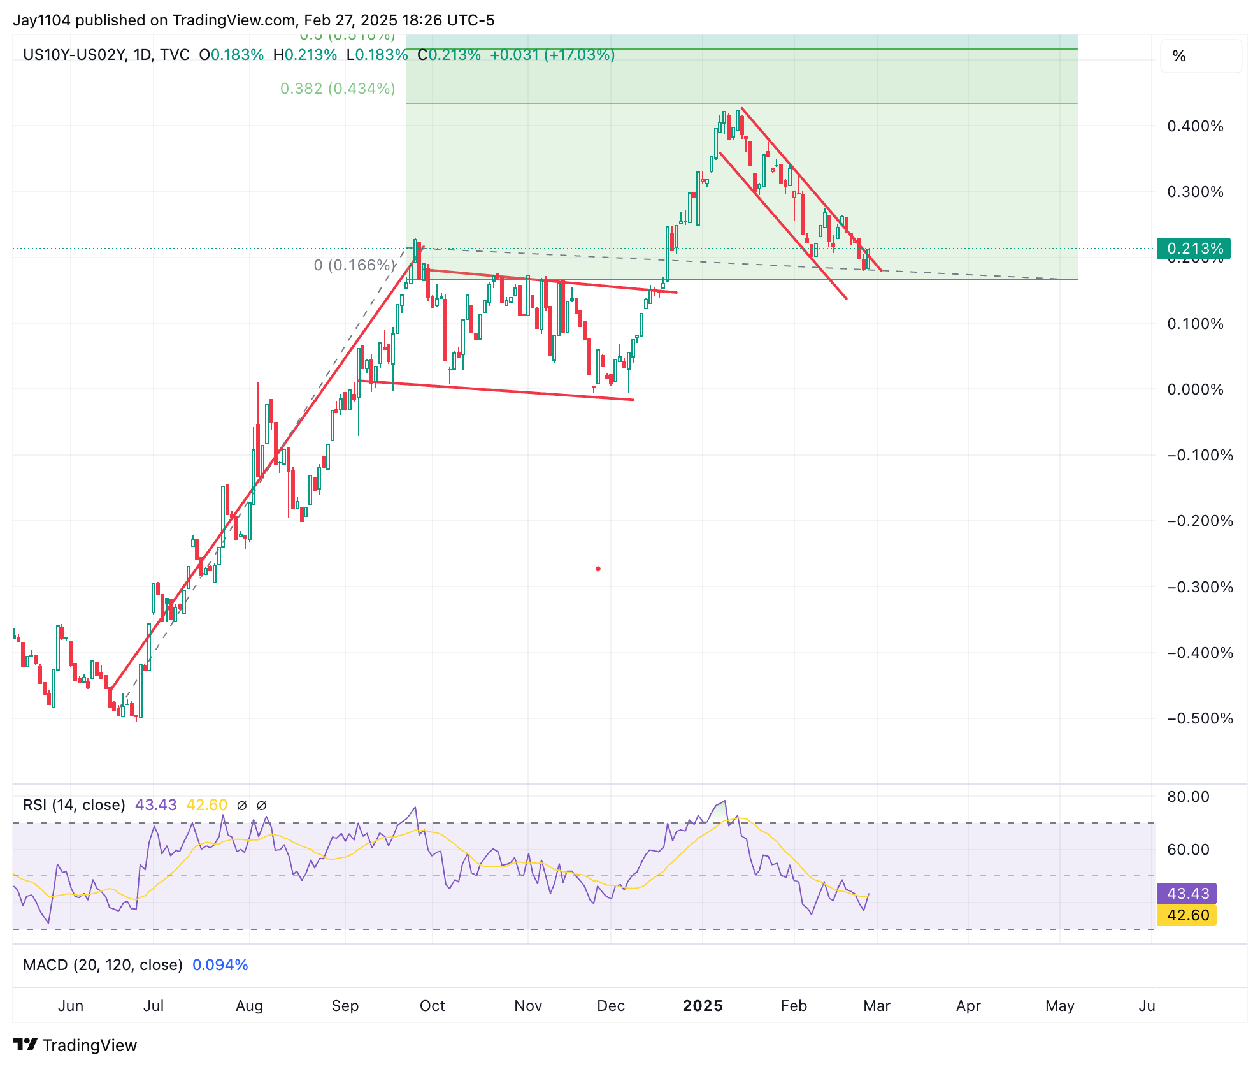Viewport: 1260px width, 1067px height.
Task: Click the RSI average label 42.60 on axis
Action: pos(1187,915)
